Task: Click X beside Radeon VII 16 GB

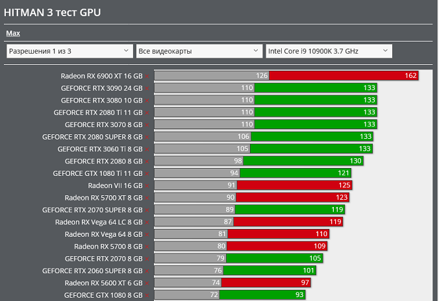Action: (x=147, y=186)
